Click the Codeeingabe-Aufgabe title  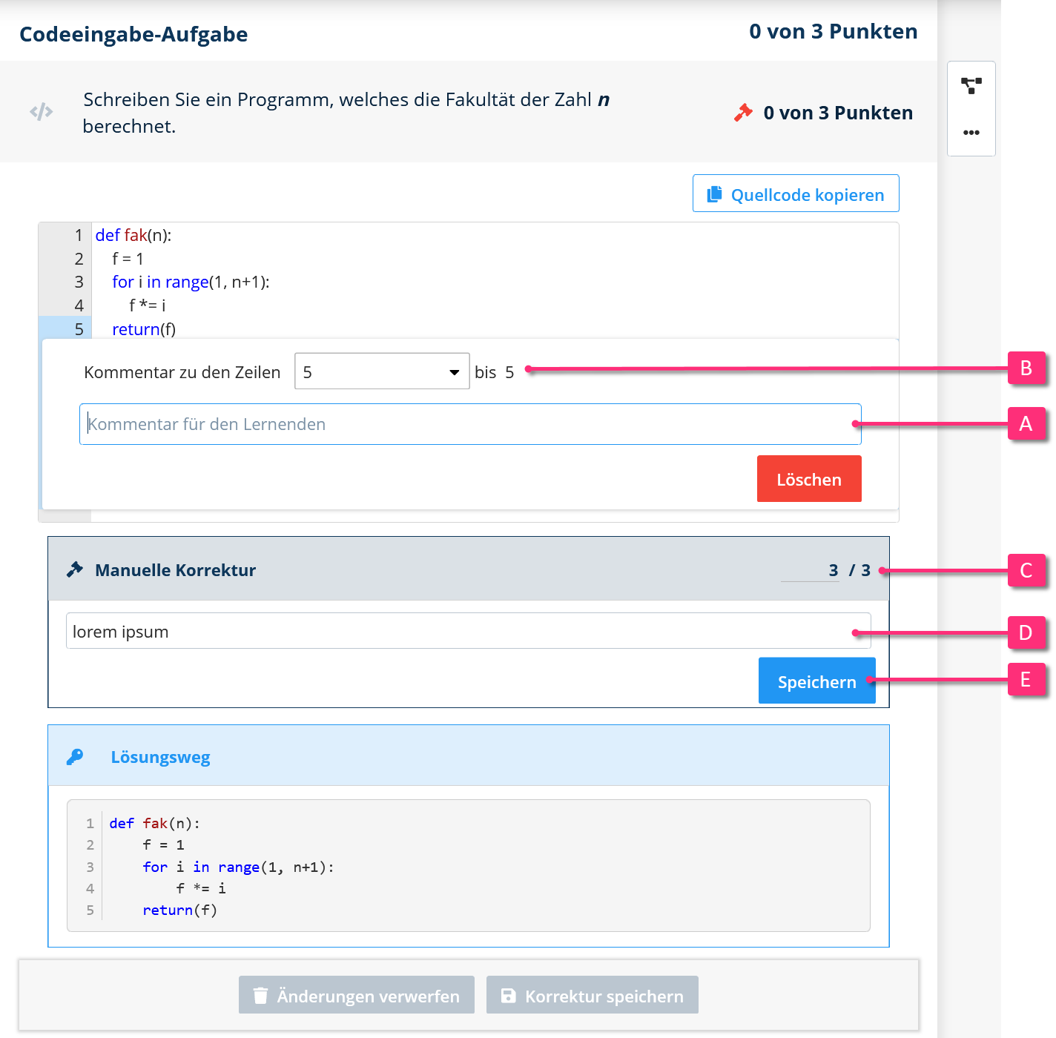pos(133,34)
